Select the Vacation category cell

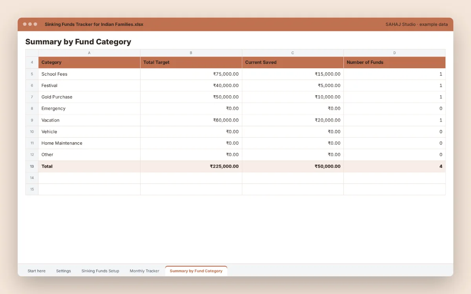coord(89,120)
